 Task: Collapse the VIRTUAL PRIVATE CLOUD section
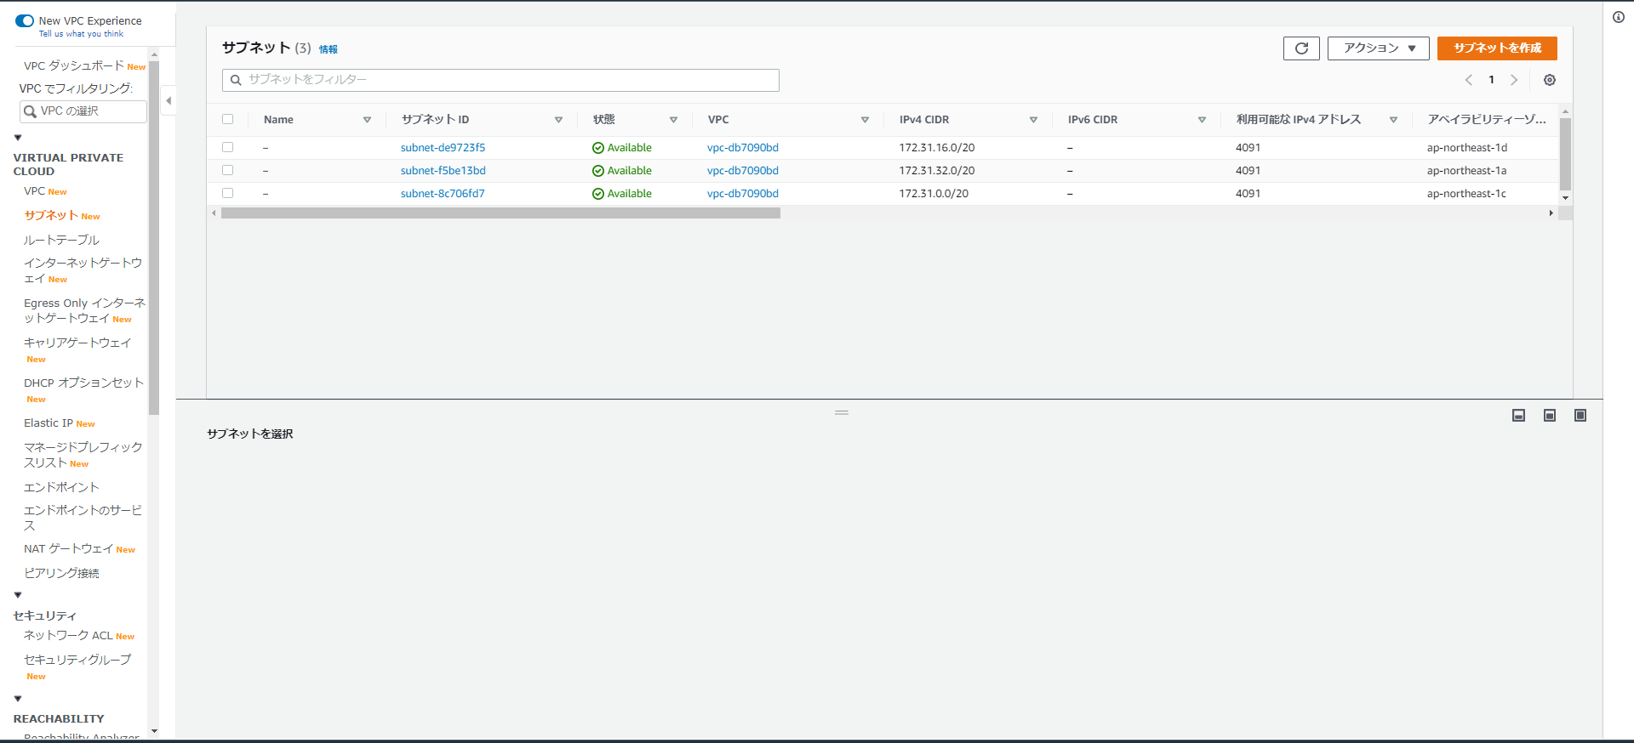18,138
